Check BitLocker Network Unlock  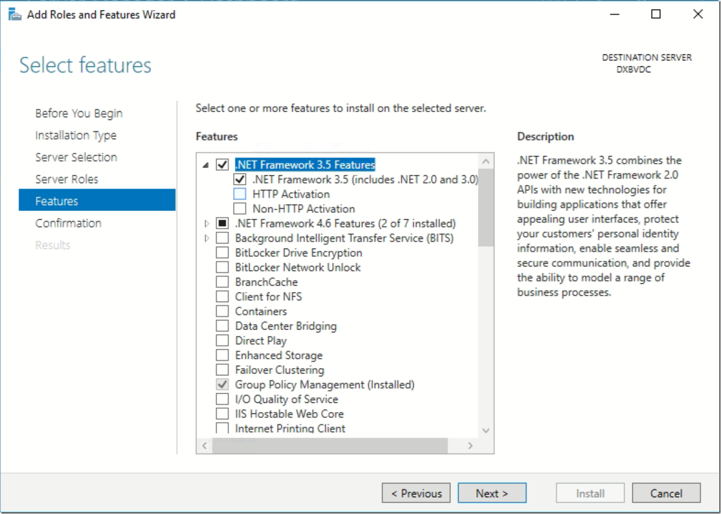(x=222, y=267)
